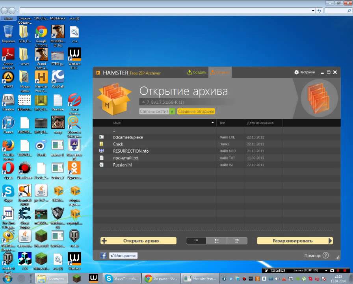Select the GSS desktop icon
This screenshot has width=353, height=284.
pyautogui.click(x=25, y=261)
